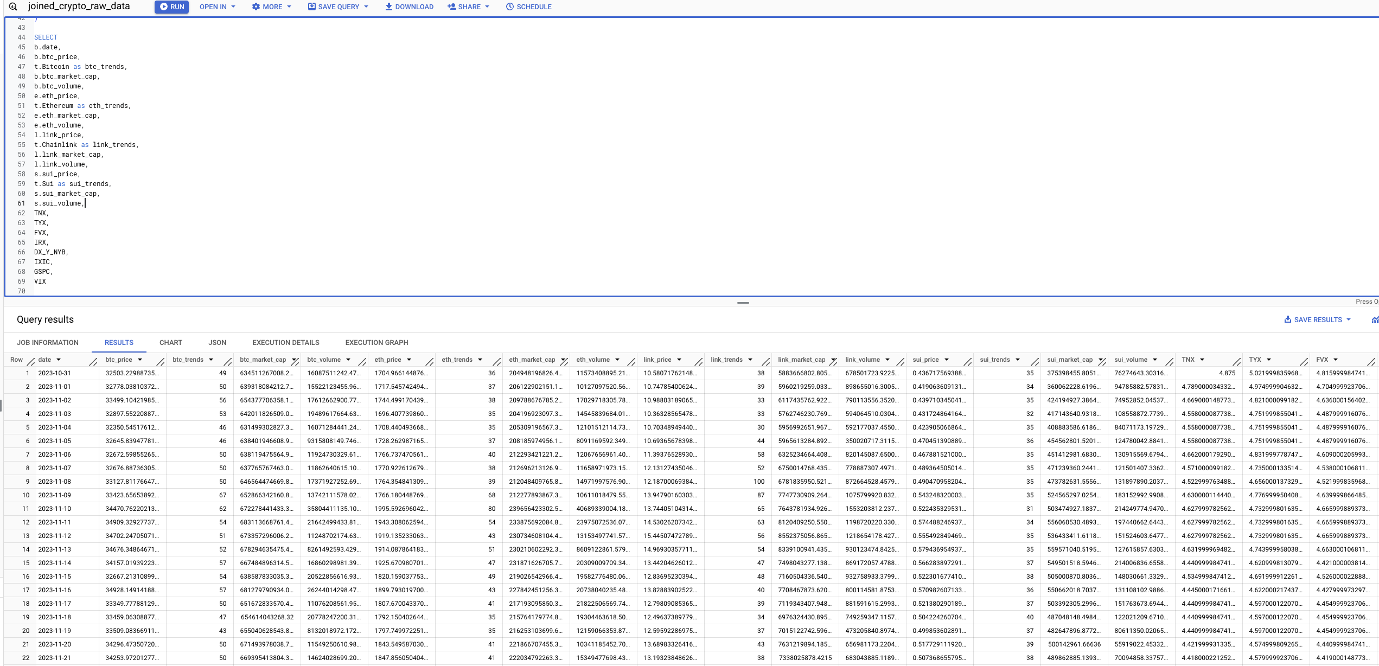Click the SAVE QUERY disk icon

(x=312, y=7)
